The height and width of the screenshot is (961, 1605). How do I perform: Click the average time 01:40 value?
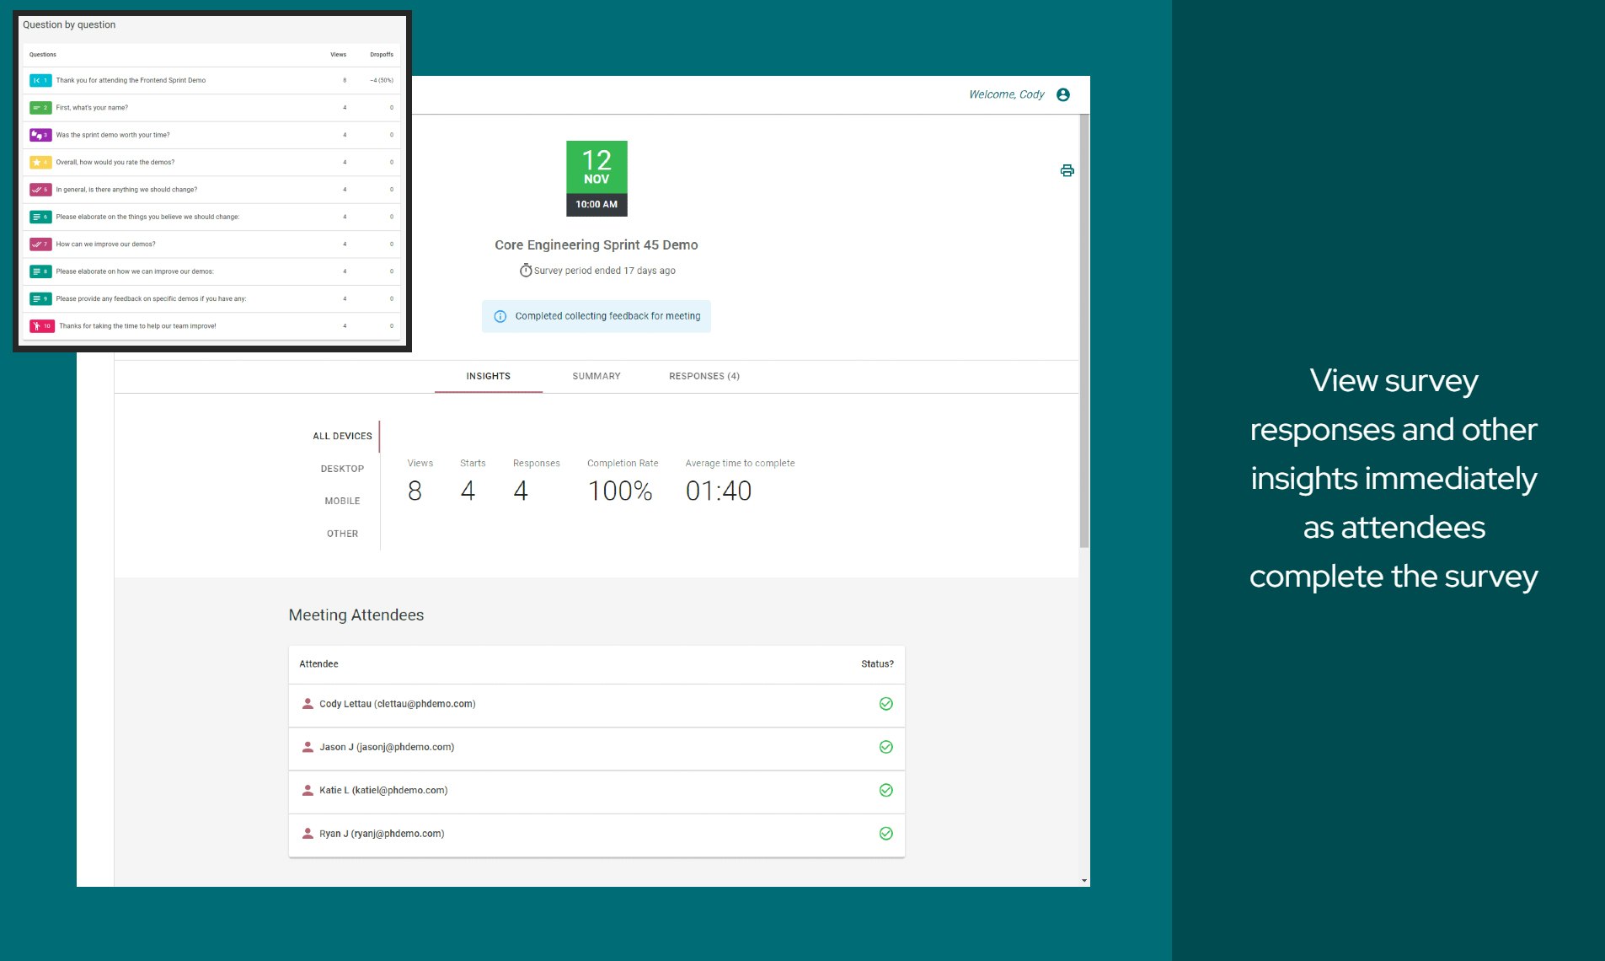click(x=718, y=491)
